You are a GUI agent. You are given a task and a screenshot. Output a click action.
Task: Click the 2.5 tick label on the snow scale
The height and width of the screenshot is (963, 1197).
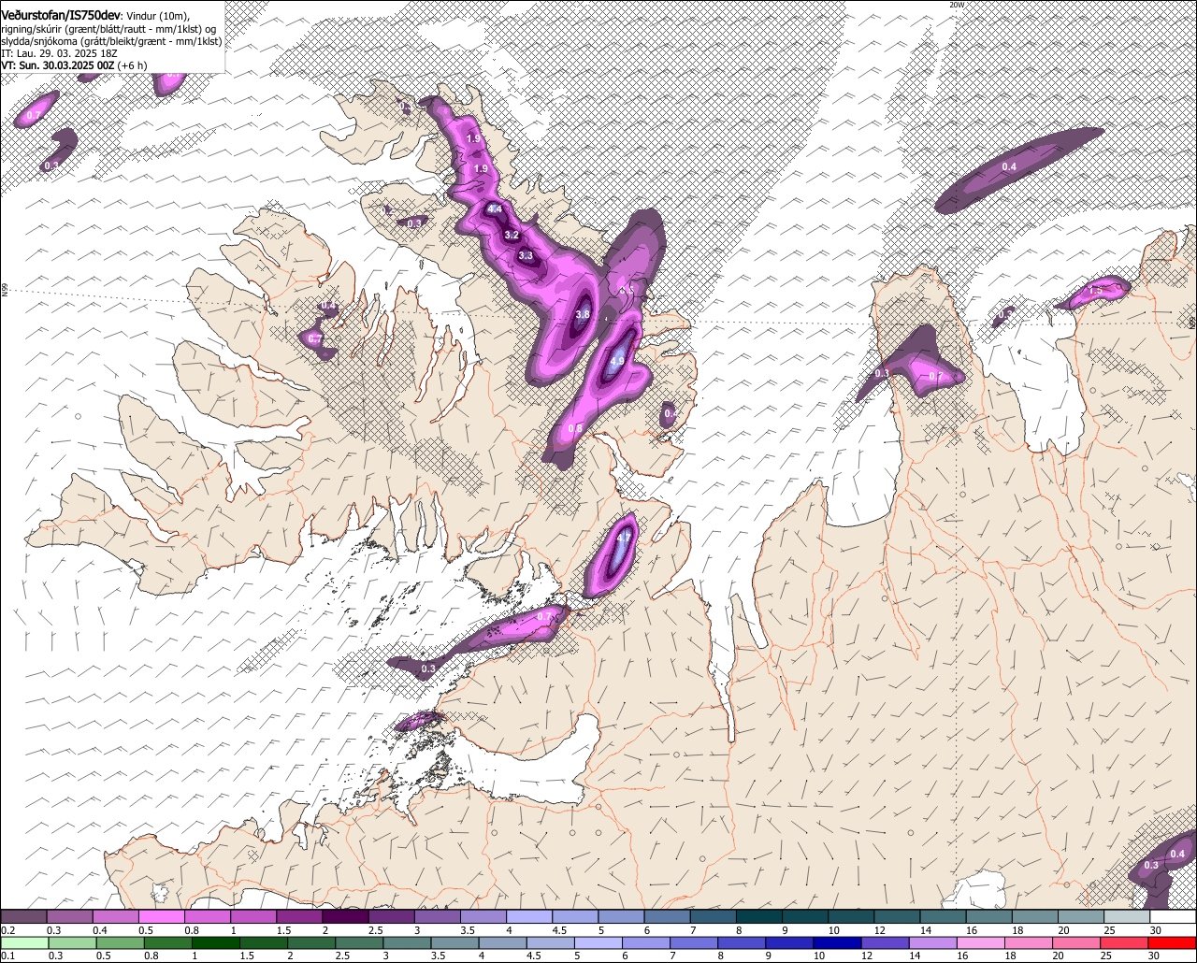376,930
